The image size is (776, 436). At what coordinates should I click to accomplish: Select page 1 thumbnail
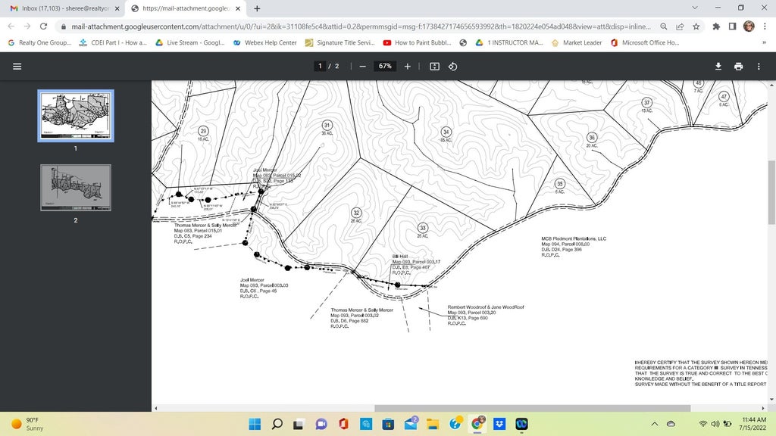point(76,116)
